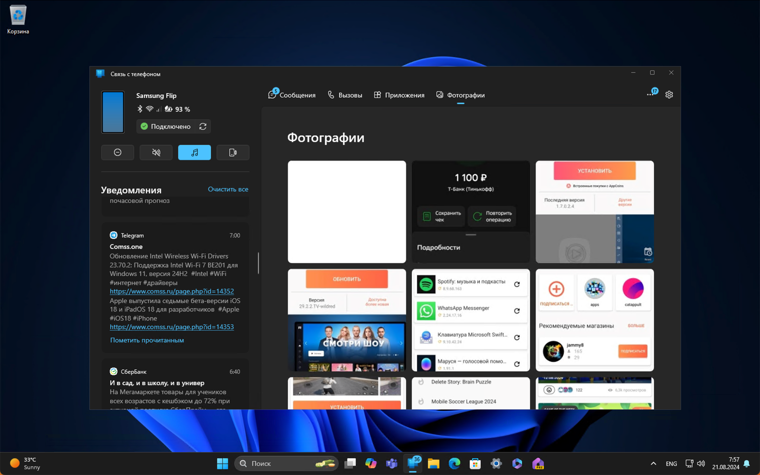Switch to the Сообщения tab
Screen dimensions: 760x475
tap(292, 95)
